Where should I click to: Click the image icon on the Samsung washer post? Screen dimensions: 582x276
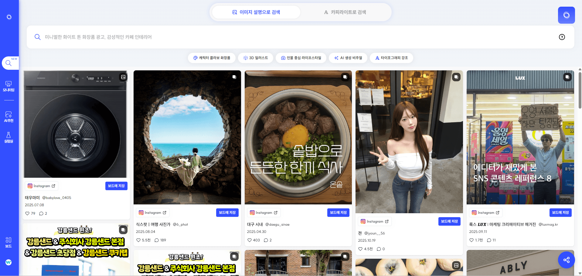tap(123, 77)
